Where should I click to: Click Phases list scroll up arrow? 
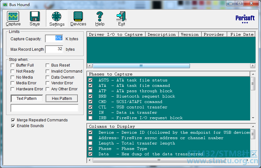(x=253, y=74)
